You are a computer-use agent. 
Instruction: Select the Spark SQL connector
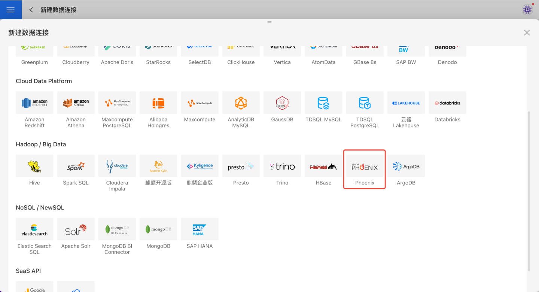pyautogui.click(x=76, y=167)
